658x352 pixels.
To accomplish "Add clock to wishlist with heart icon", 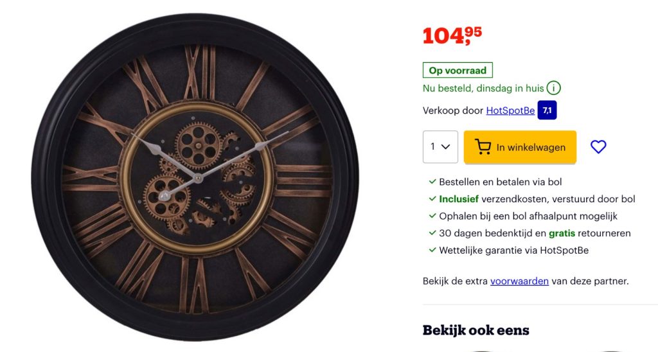I will (x=598, y=147).
